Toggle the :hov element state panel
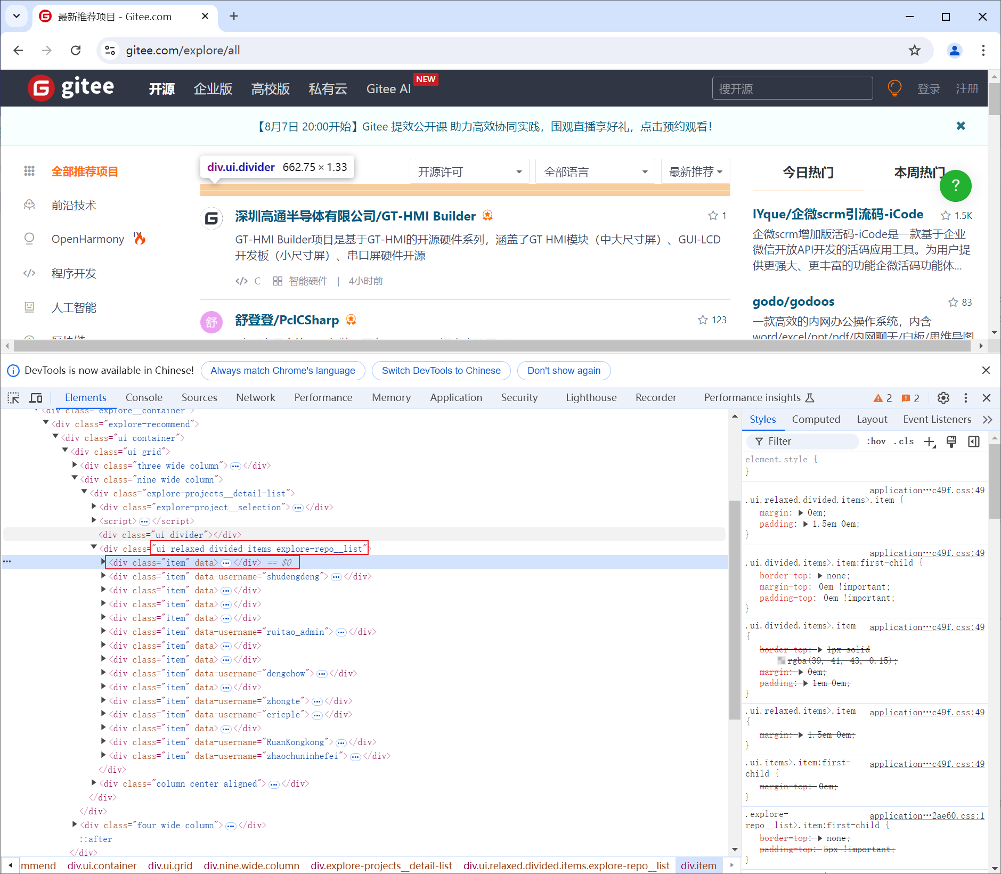The image size is (1001, 874). 876,442
